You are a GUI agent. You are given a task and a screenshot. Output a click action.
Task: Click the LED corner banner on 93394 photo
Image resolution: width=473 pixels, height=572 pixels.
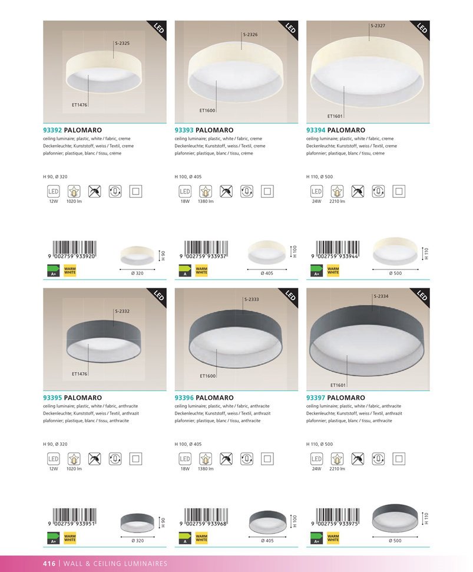[x=422, y=28]
